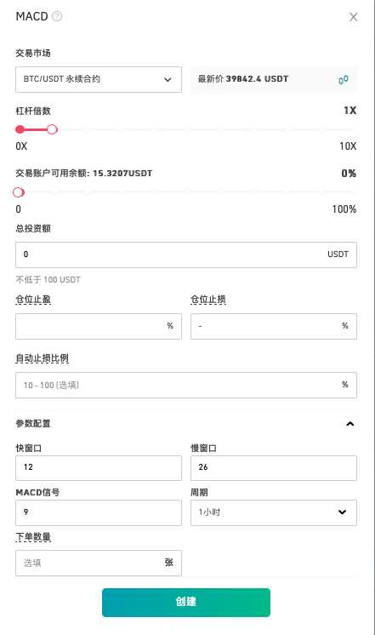The image size is (375, 635).
Task: Click the 慢窗口 field showing 26
Action: pos(274,468)
